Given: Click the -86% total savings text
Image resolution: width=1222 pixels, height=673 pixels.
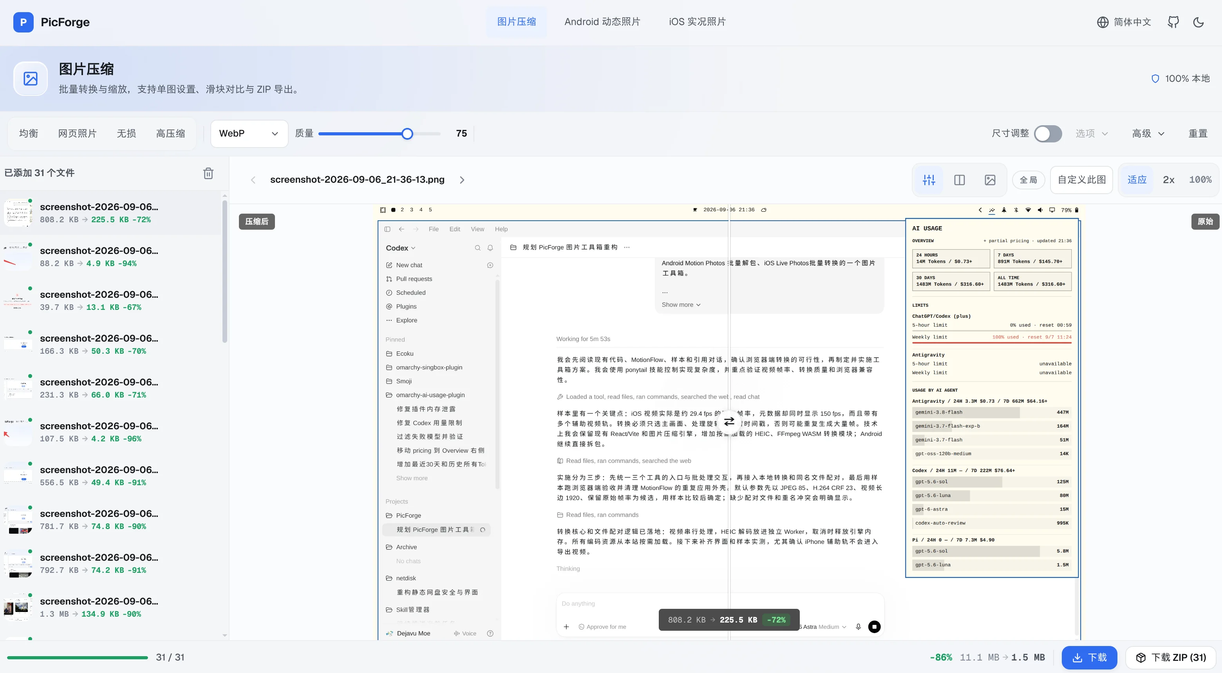Looking at the screenshot, I should coord(941,657).
